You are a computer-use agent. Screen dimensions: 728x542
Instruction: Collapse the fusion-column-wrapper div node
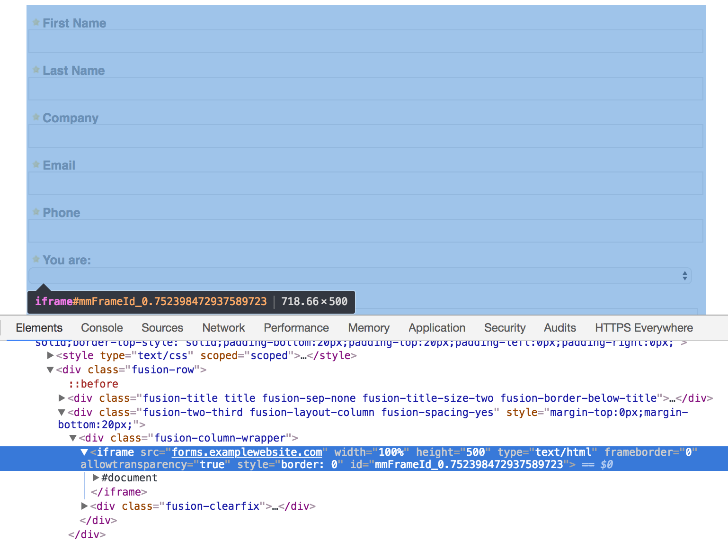click(73, 438)
